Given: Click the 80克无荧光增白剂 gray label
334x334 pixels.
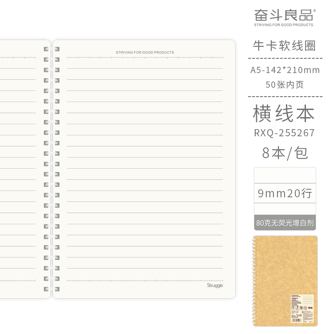Looking at the screenshot, I should (x=285, y=223).
